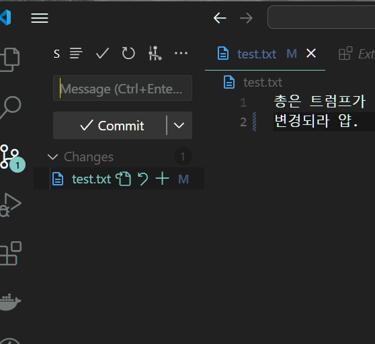Click text on editor line 2
The width and height of the screenshot is (375, 344).
316,121
